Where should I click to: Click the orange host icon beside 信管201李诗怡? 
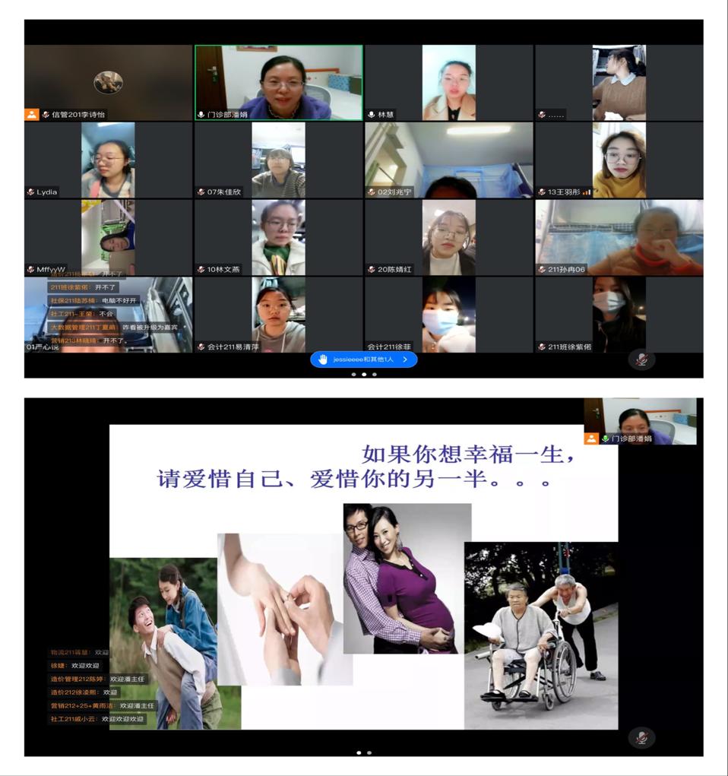[x=31, y=114]
